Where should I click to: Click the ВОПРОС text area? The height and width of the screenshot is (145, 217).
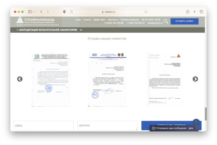107,125
